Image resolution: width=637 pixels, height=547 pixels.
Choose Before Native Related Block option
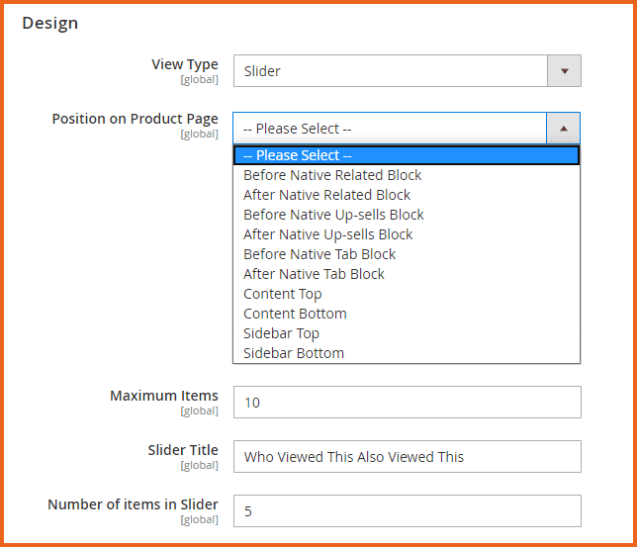(332, 175)
